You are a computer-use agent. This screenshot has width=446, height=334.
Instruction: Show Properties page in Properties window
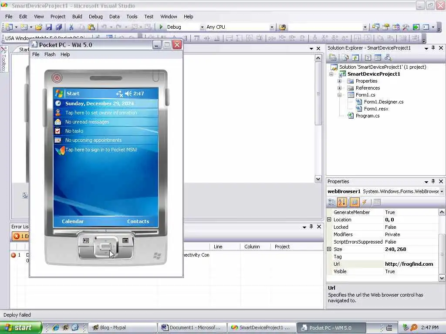coord(355,202)
